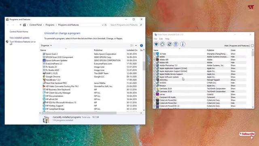This screenshot has width=259, height=146.
Task: Click the red Subscribe button
Action: coord(247,134)
